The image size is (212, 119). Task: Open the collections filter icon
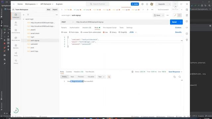tap(28, 15)
